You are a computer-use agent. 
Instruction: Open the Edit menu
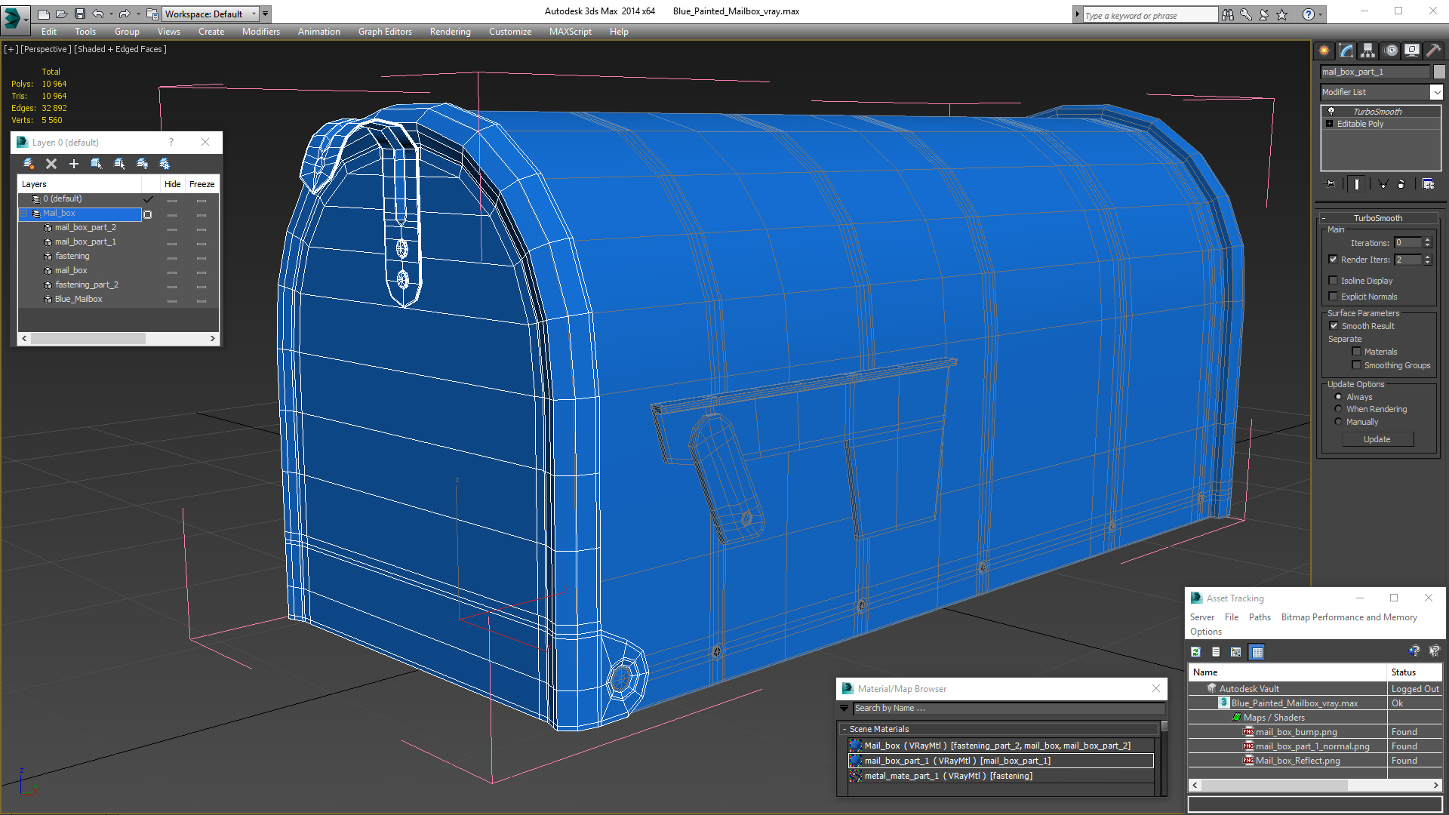coord(49,32)
